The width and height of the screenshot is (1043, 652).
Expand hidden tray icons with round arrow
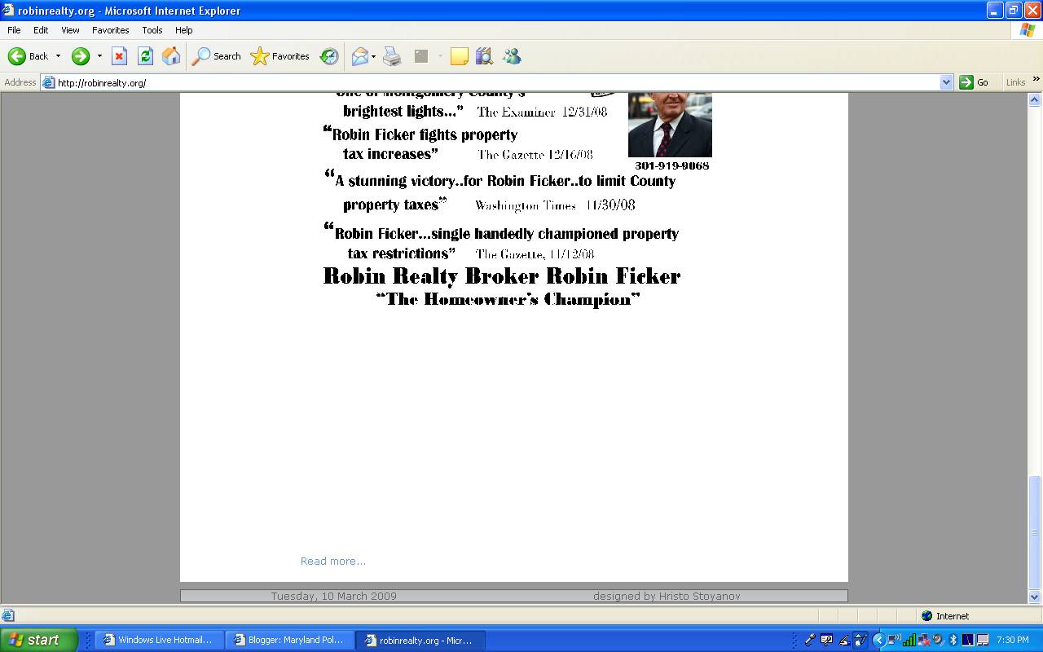(x=878, y=640)
